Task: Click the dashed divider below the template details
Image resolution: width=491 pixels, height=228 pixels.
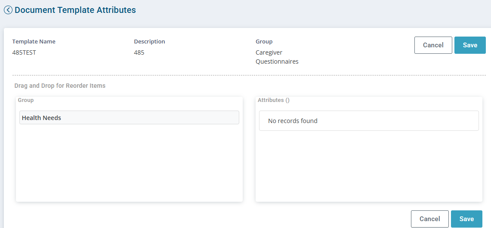Action: pyautogui.click(x=249, y=75)
